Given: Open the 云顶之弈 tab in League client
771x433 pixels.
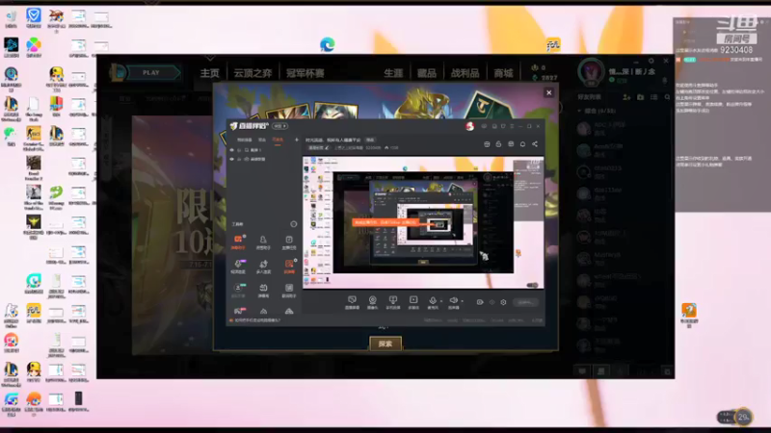Looking at the screenshot, I should pyautogui.click(x=253, y=73).
